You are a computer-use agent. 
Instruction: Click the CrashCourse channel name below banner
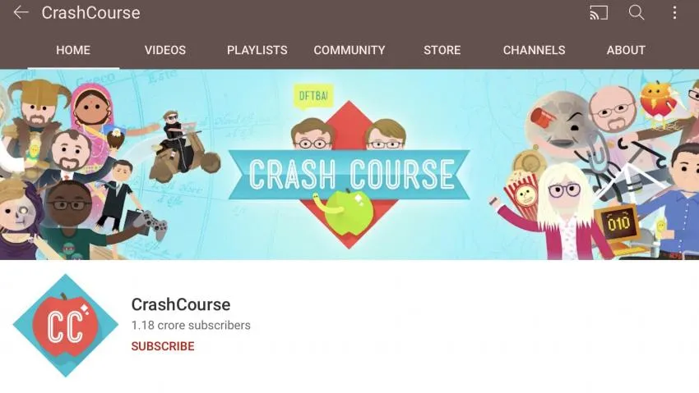point(181,305)
